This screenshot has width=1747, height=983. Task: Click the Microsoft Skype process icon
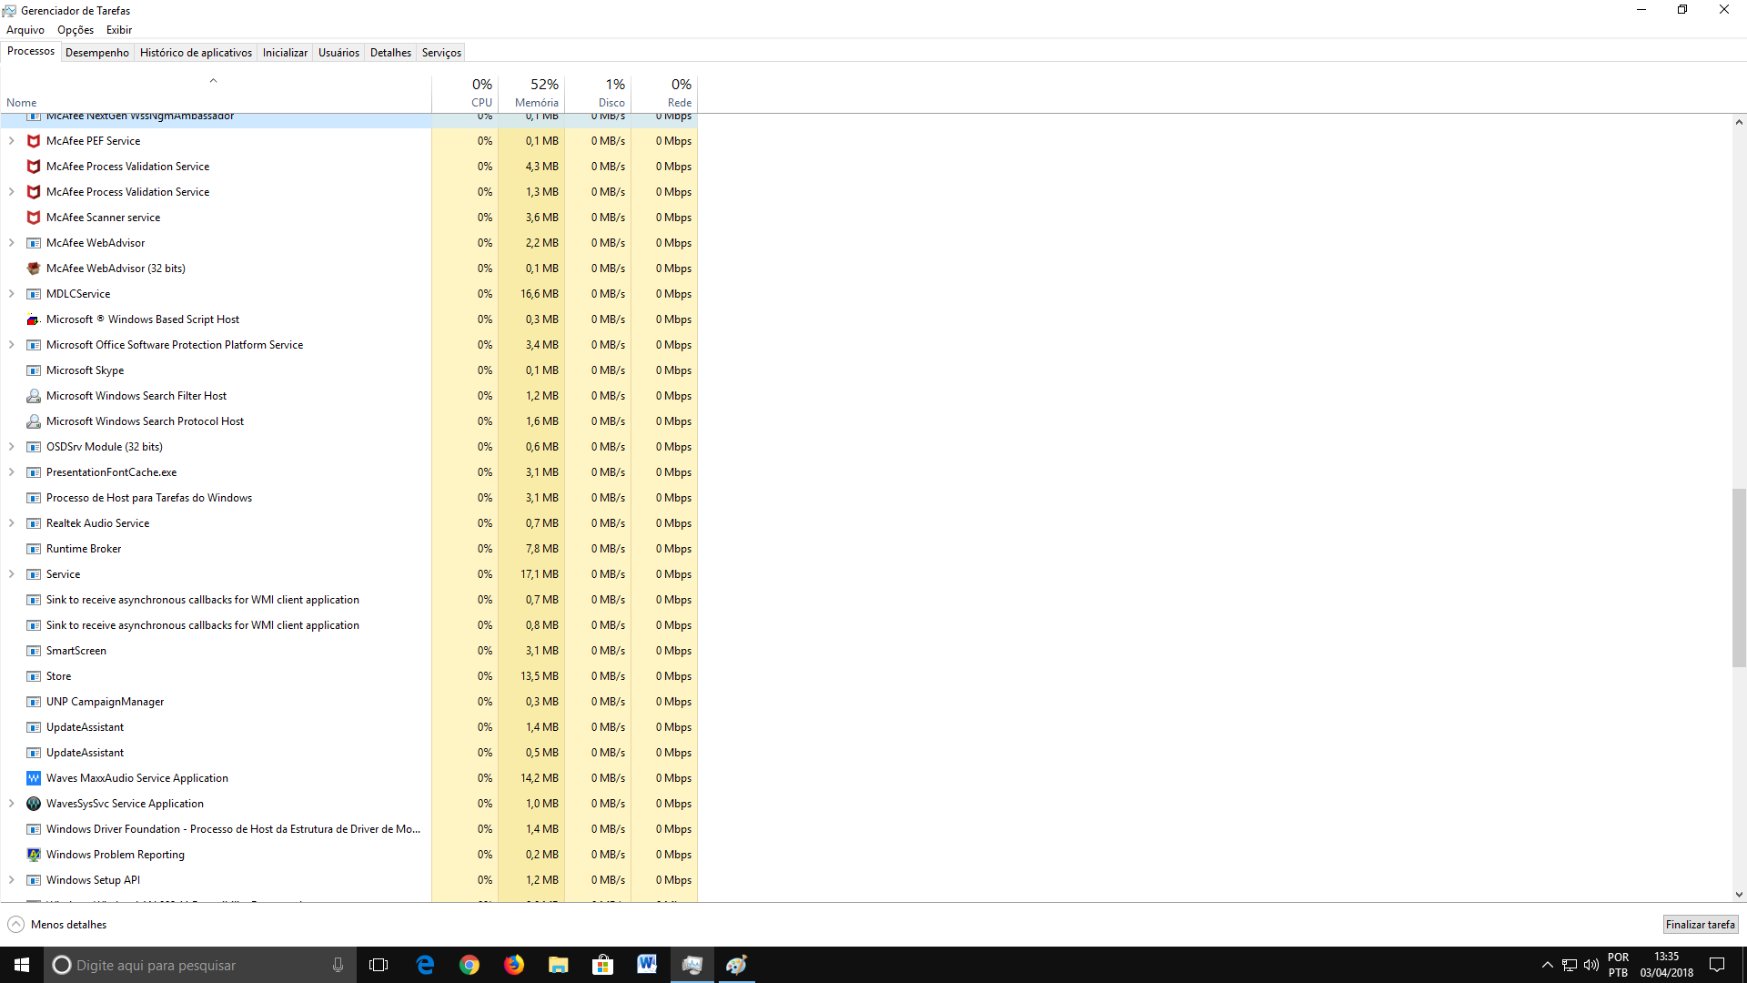tap(34, 370)
